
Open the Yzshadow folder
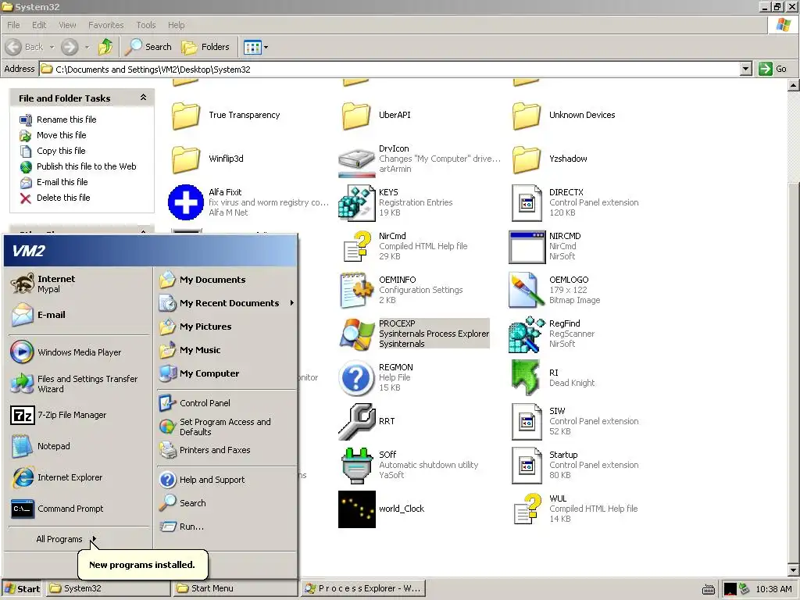coord(527,159)
